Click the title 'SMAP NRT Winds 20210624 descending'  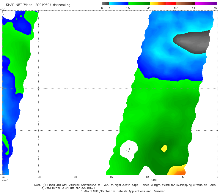[38, 5]
